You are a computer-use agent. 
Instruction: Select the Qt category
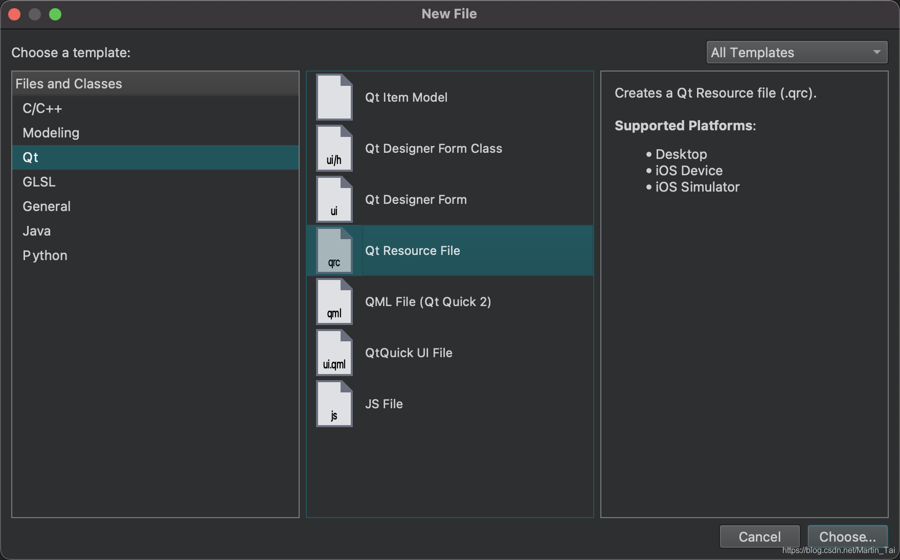[x=155, y=157]
